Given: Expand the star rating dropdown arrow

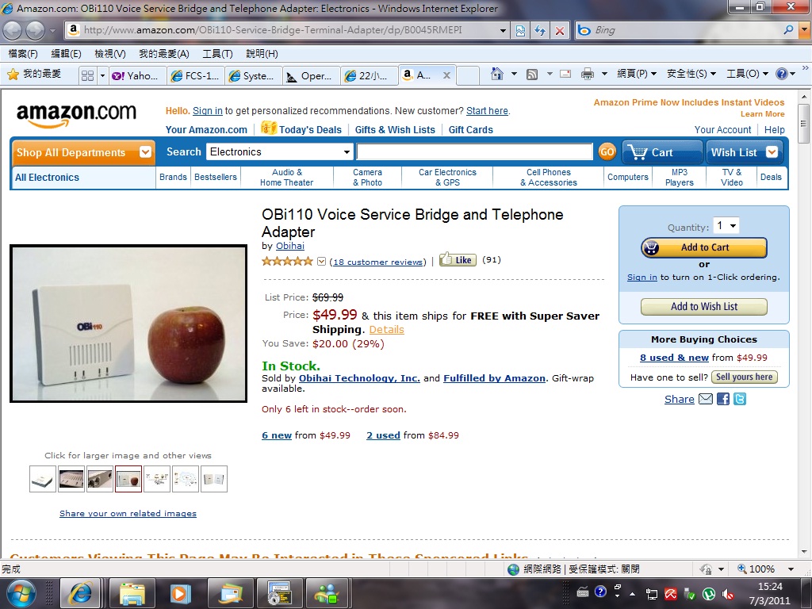Looking at the screenshot, I should (322, 262).
